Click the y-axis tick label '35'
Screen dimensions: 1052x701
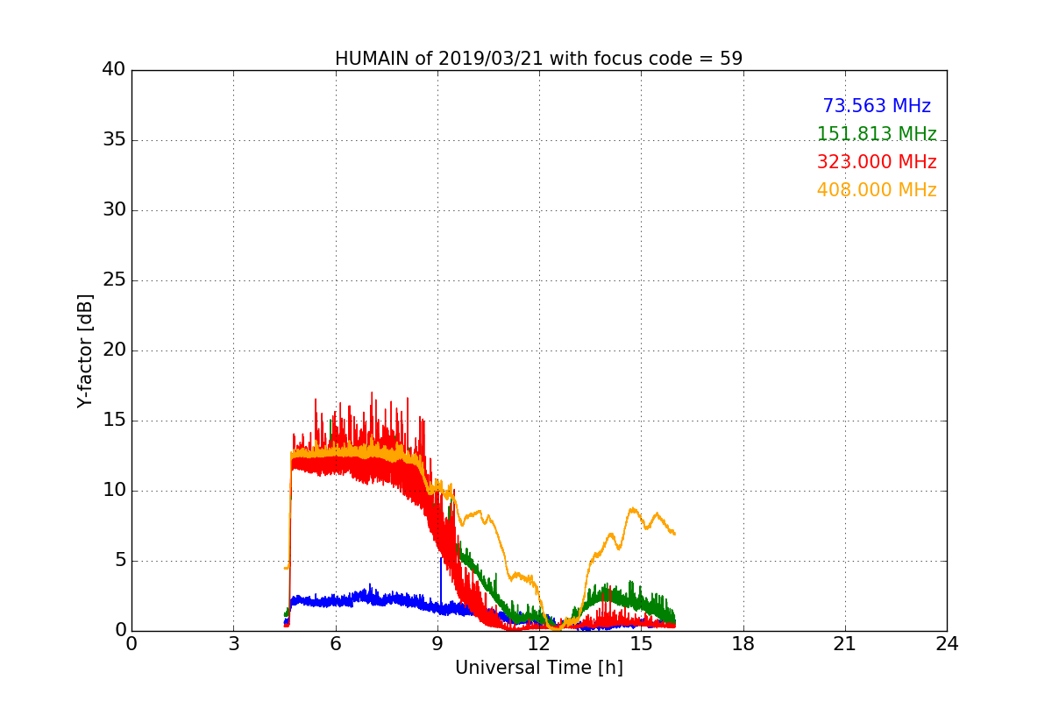pyautogui.click(x=113, y=140)
